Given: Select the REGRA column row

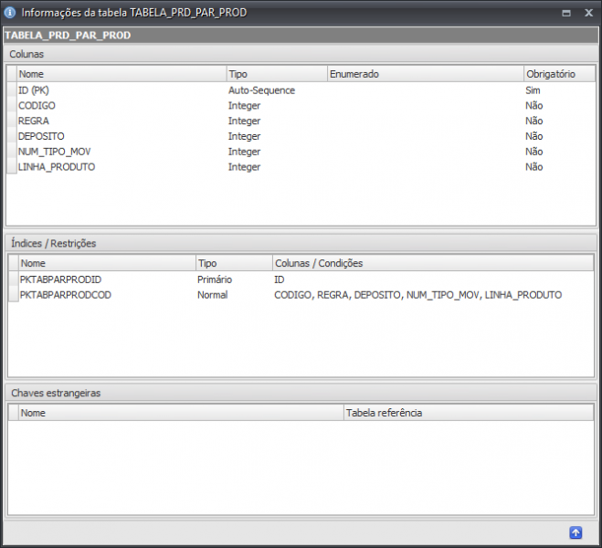Looking at the screenshot, I should coord(301,121).
